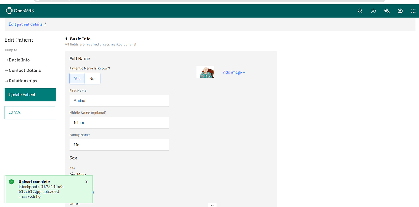This screenshot has height=207, width=419.
Task: Dismiss the Upload complete notification
Action: 86,182
